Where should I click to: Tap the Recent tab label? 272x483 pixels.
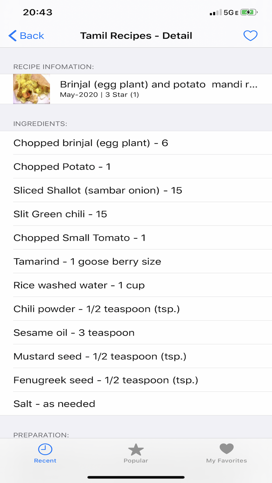pyautogui.click(x=45, y=461)
